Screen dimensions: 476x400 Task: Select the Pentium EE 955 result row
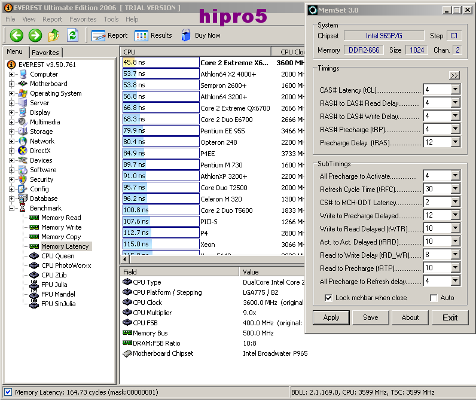pos(213,131)
